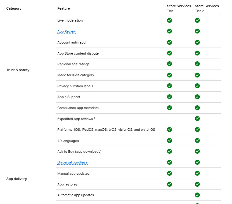Click Tier 1 checkmark for Compliance app metadata
Viewport: 232px width, 204px height.
169,108
